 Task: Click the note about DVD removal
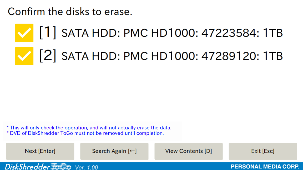click(85, 133)
